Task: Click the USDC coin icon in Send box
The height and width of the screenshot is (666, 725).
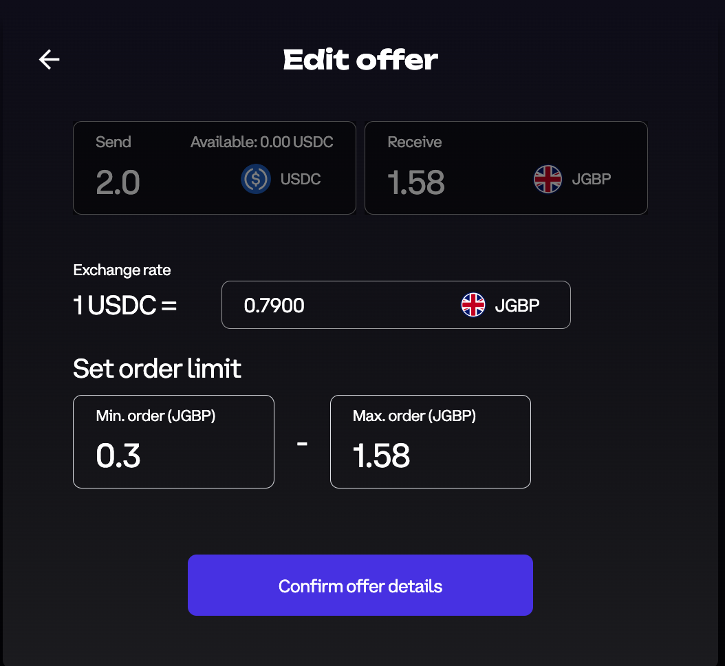Action: pyautogui.click(x=256, y=180)
